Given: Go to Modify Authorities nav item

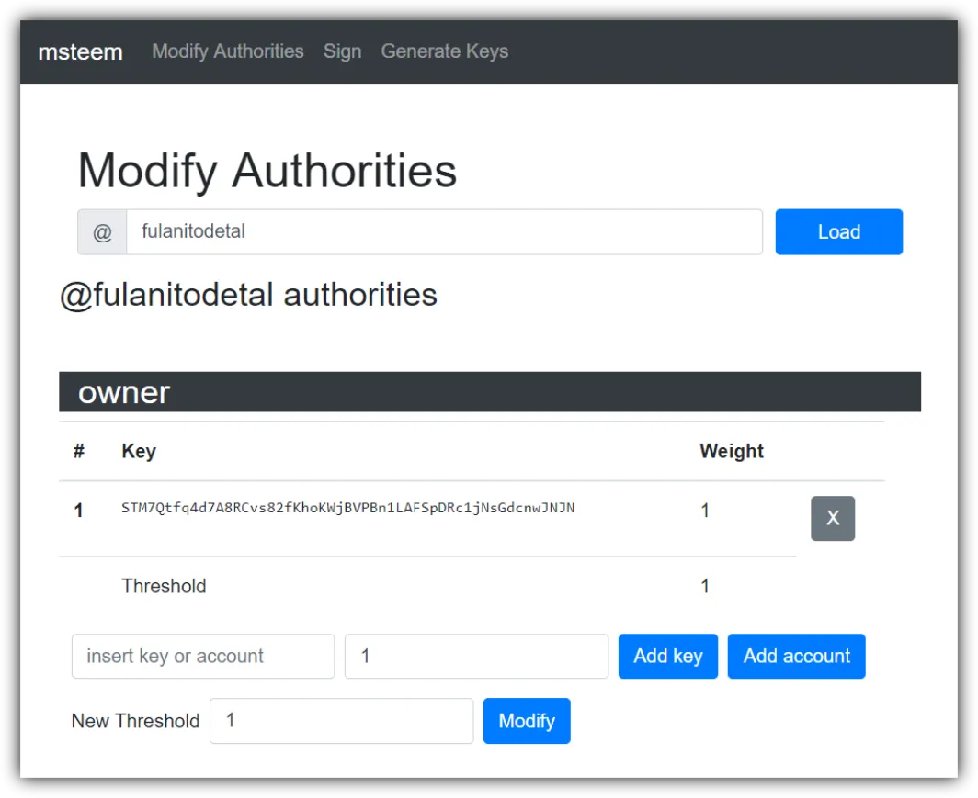Looking at the screenshot, I should coord(228,51).
